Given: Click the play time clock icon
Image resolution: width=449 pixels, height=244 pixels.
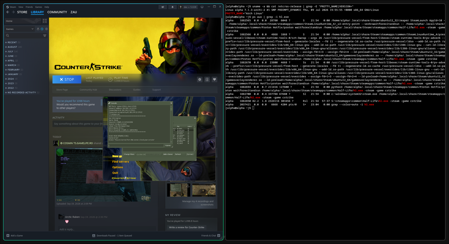Looking at the screenshot, I should tap(110, 79).
